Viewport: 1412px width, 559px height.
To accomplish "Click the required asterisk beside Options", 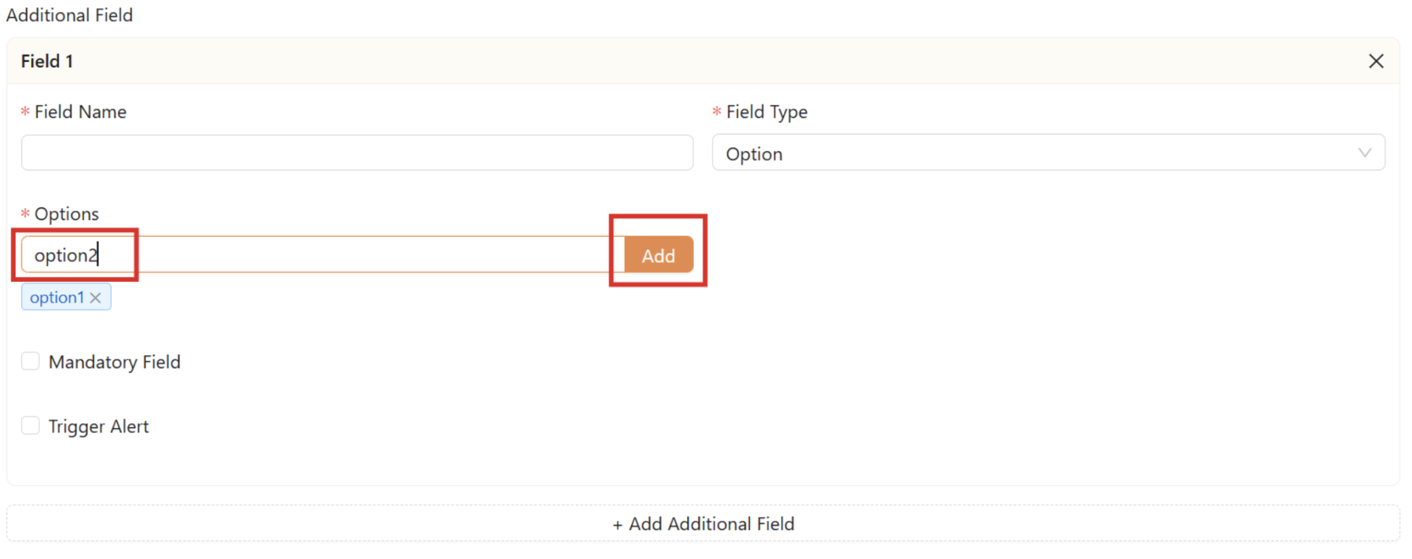I will coord(23,214).
